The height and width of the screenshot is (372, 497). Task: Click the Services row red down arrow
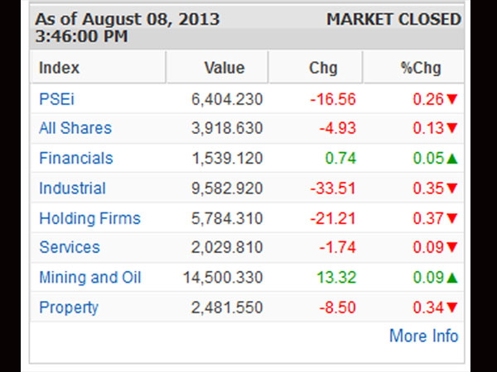click(452, 248)
